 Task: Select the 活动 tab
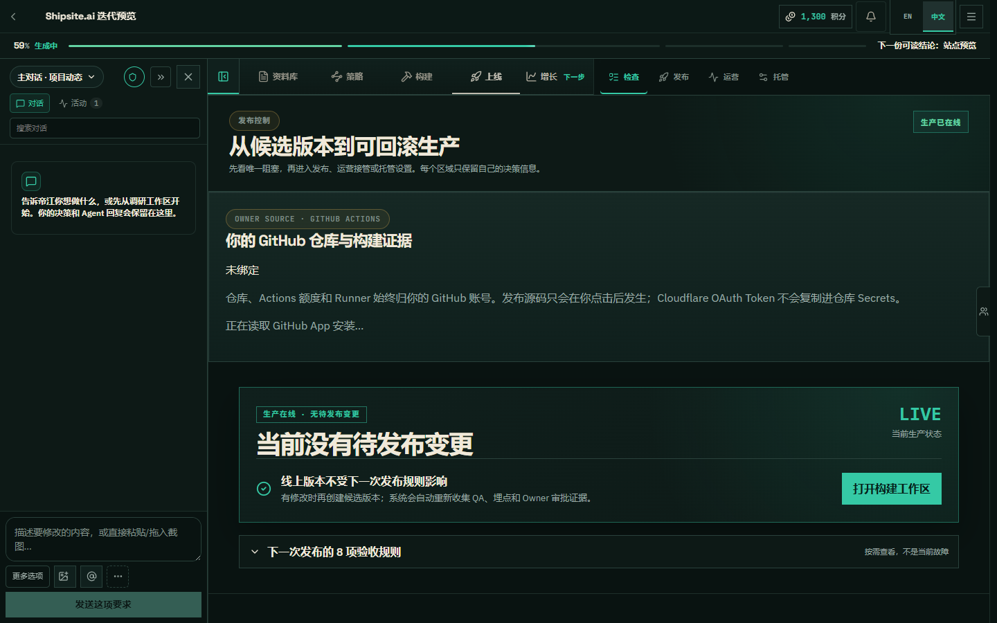(x=80, y=103)
